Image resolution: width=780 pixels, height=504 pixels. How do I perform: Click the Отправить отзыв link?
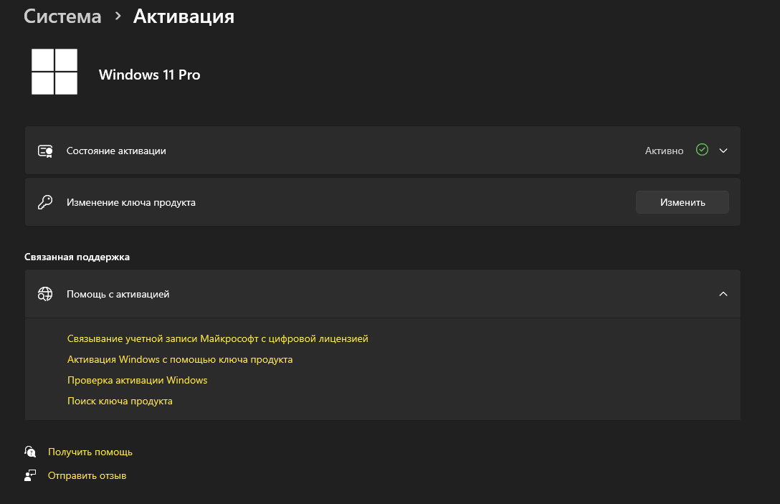tap(87, 475)
